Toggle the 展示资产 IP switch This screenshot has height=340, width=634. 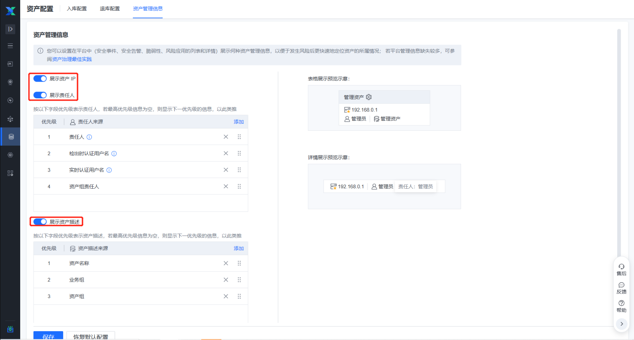[40, 79]
